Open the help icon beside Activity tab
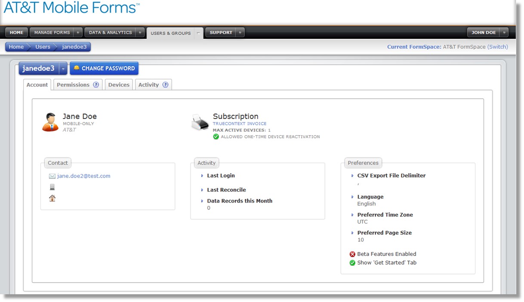Viewport: 524px width, 302px height. (x=165, y=85)
